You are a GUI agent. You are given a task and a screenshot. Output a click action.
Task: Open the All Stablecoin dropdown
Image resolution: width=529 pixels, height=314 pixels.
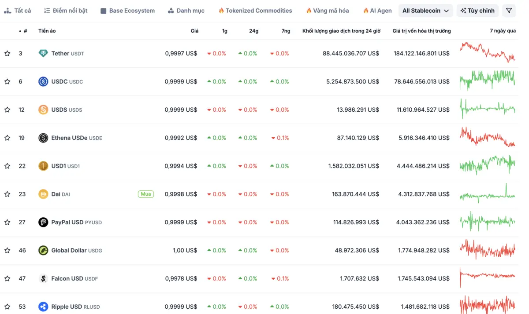tap(425, 10)
